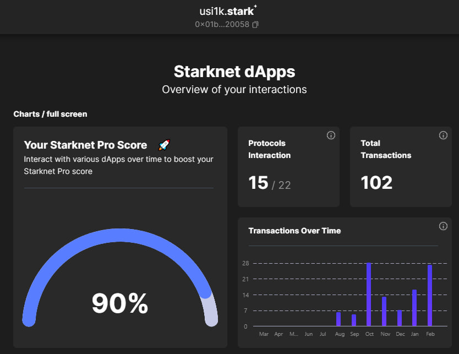Click the 15 protocols count value
The image size is (459, 354).
(x=258, y=182)
